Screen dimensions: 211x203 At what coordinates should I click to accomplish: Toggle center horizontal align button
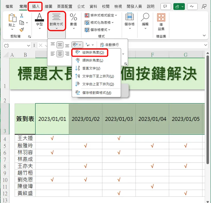60,54
